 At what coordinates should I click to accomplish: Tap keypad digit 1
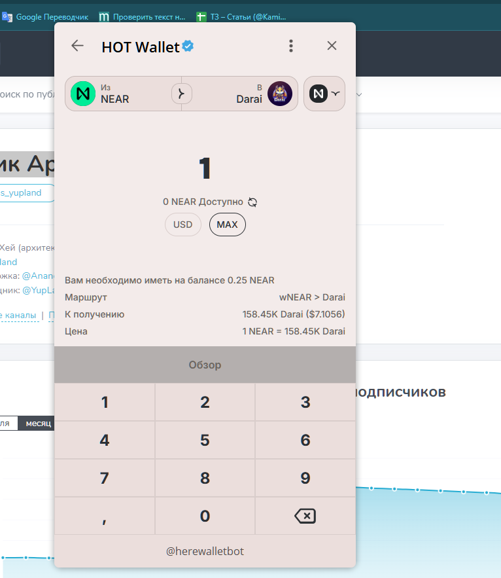(x=105, y=402)
